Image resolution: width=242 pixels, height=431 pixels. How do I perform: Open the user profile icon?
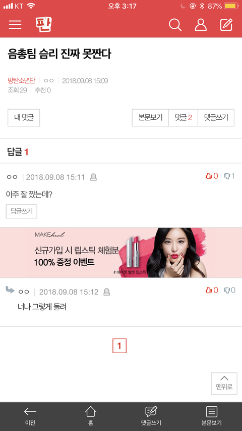pyautogui.click(x=201, y=25)
